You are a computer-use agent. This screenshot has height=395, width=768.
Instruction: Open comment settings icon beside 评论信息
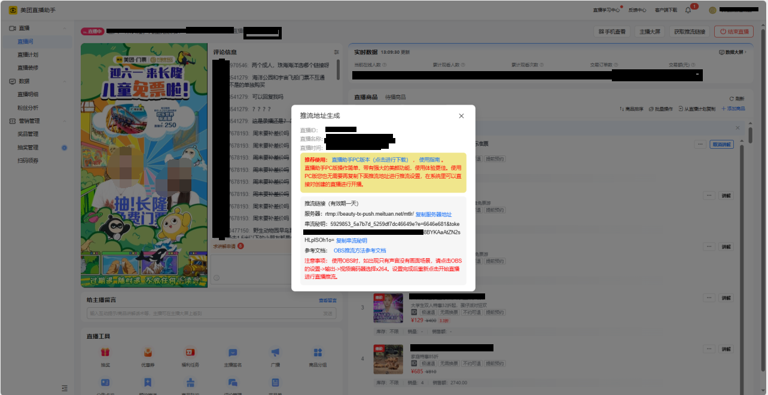pos(336,53)
